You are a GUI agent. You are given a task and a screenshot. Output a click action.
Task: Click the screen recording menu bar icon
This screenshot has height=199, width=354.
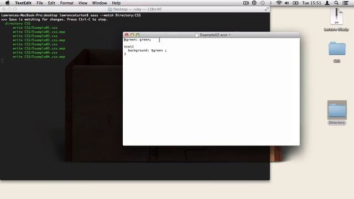click(x=246, y=3)
